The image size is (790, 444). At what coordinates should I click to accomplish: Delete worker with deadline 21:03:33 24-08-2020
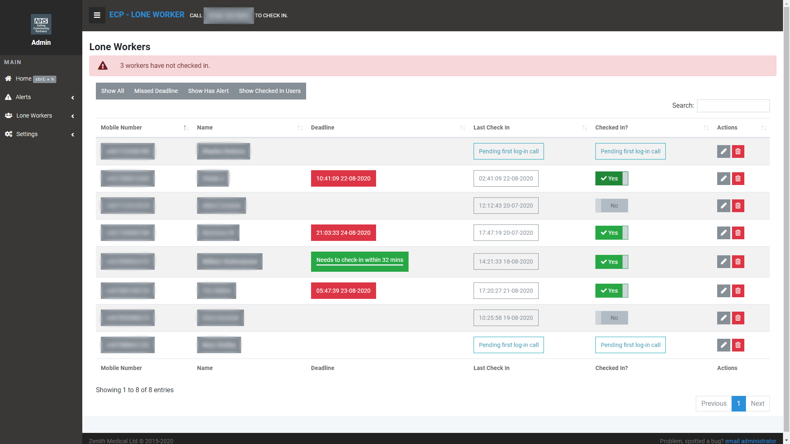point(738,233)
